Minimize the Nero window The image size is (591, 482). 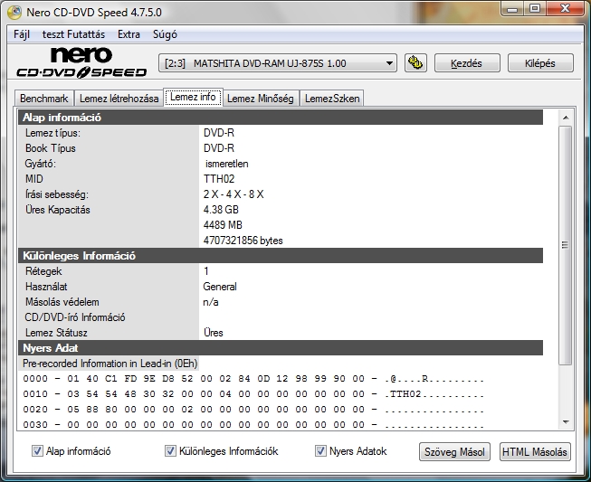point(513,8)
